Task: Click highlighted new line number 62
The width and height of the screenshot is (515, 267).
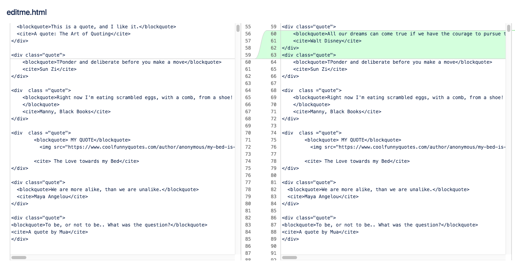Action: click(274, 48)
